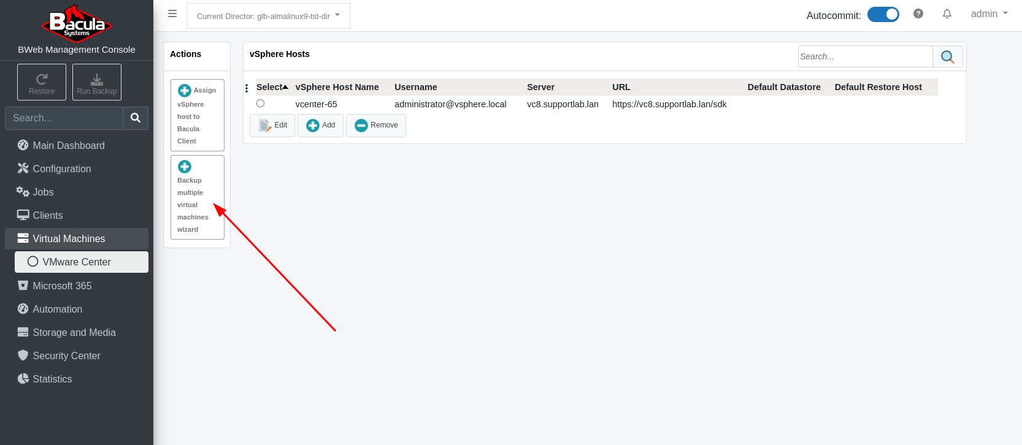
Task: Click the https://vc8.supportlab.lan/sdk URL cell
Action: [669, 104]
